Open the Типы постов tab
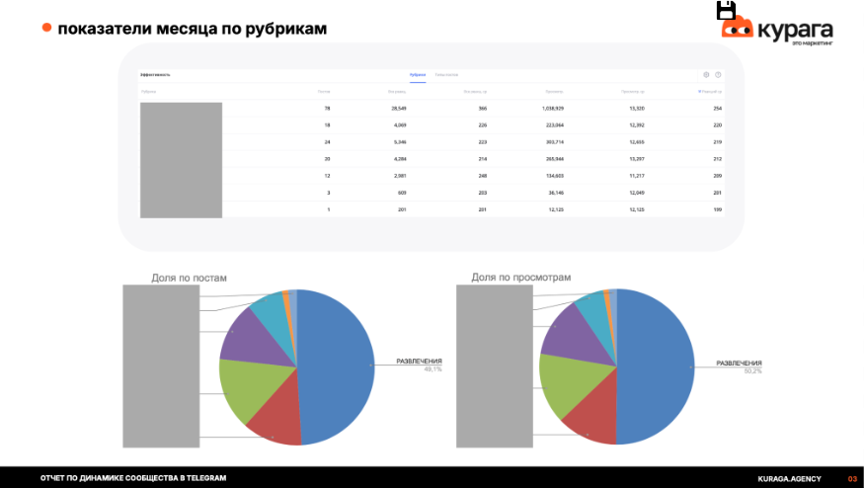 [x=446, y=75]
